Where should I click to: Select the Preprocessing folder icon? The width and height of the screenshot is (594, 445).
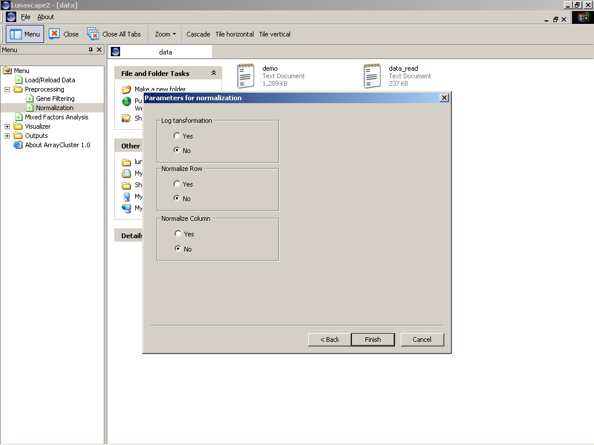tap(18, 89)
